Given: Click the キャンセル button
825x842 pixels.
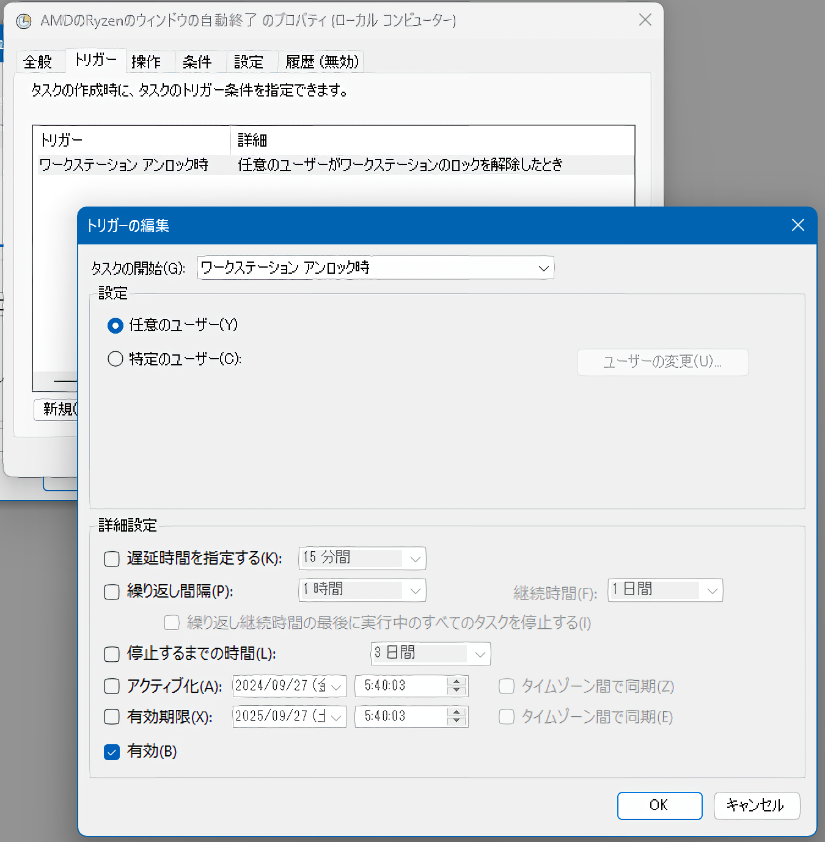Looking at the screenshot, I should pos(757,805).
